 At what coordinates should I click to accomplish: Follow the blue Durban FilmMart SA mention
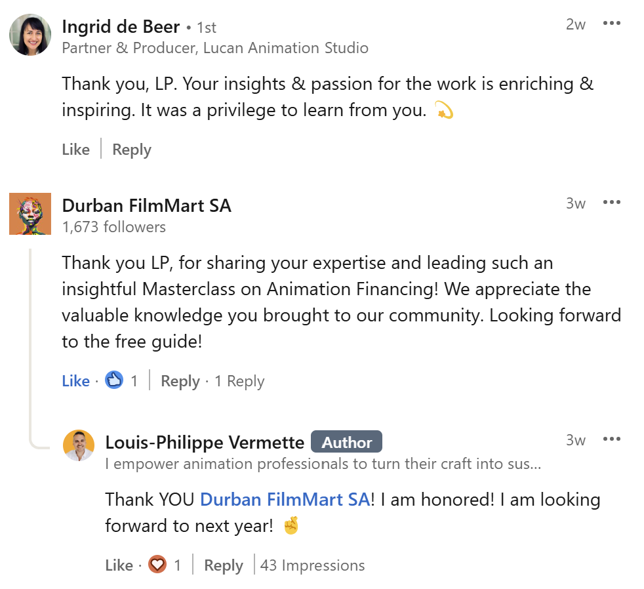coord(285,499)
